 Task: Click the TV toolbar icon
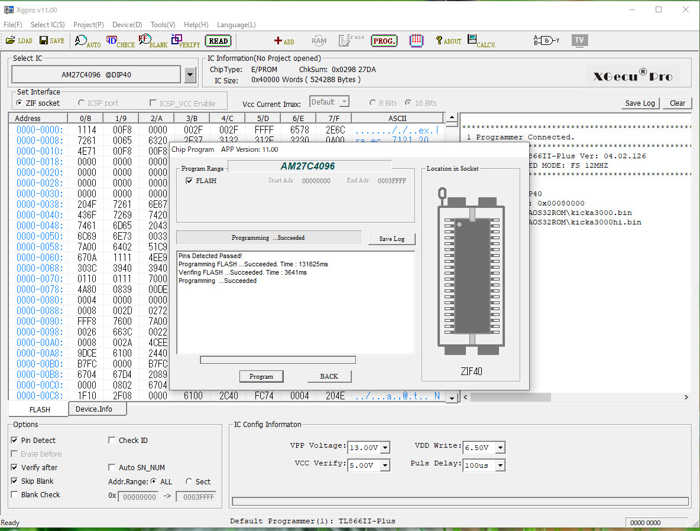tap(579, 40)
